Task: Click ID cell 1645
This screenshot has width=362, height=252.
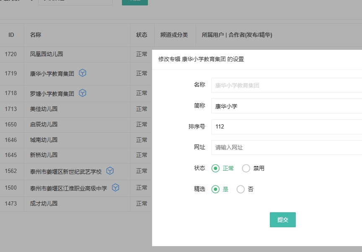Action: (11, 155)
